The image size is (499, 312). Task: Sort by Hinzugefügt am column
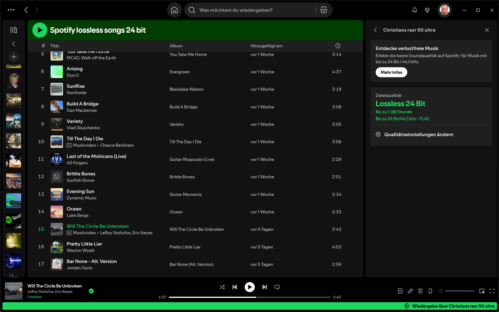266,46
